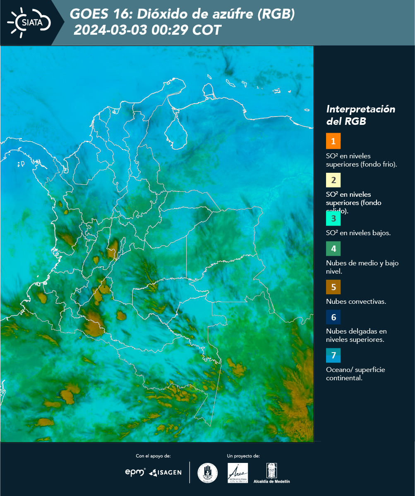Select the pale yellow swatch numbered 2
The height and width of the screenshot is (496, 415).
click(x=333, y=180)
